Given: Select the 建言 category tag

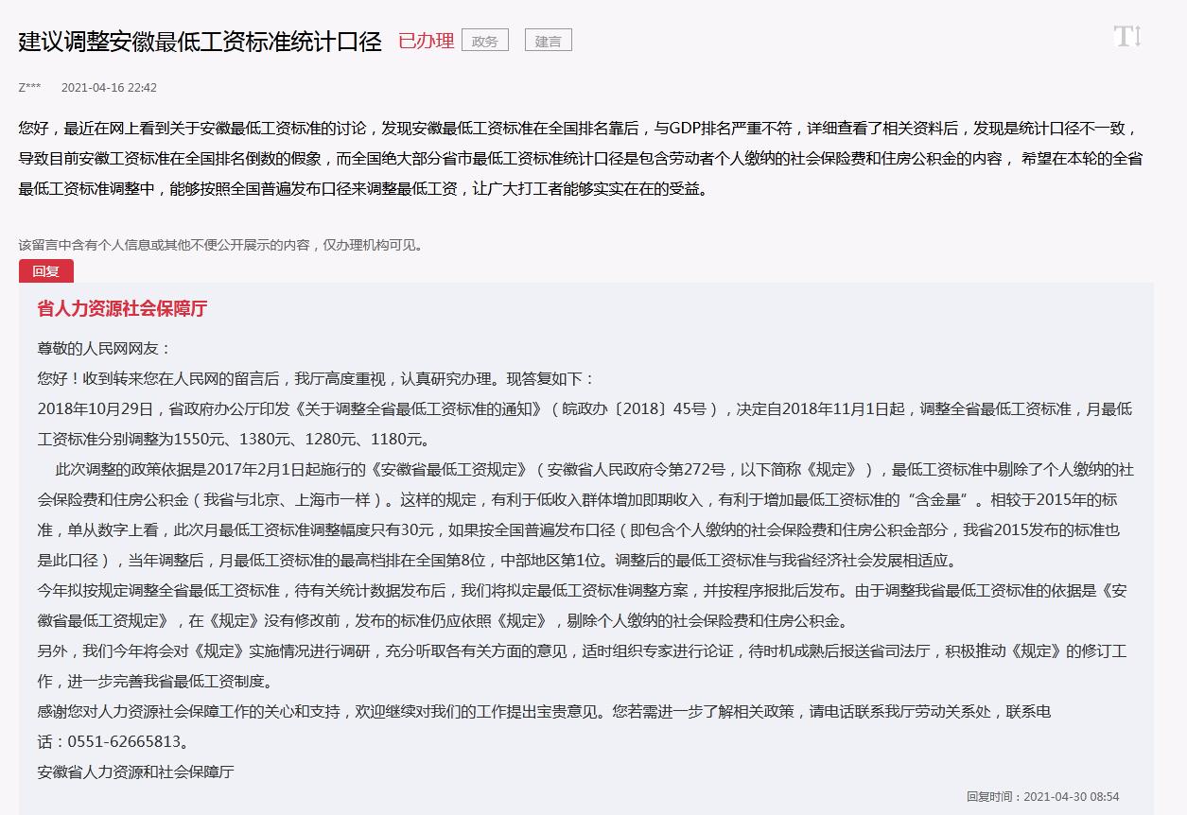Looking at the screenshot, I should click(548, 41).
